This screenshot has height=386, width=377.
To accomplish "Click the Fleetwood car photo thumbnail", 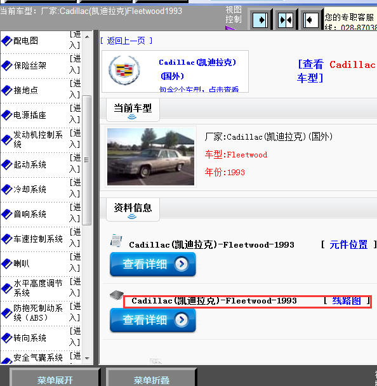I will pyautogui.click(x=150, y=157).
